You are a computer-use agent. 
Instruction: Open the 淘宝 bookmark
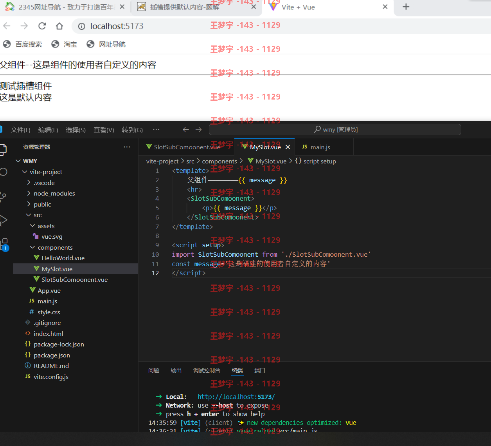click(x=65, y=44)
